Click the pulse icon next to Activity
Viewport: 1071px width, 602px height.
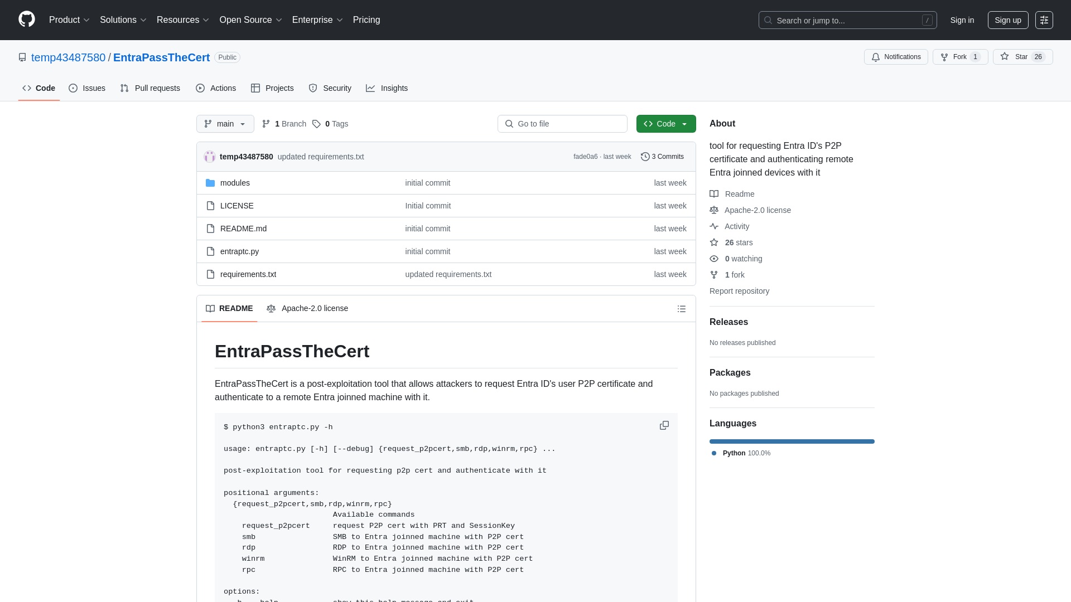(x=714, y=226)
